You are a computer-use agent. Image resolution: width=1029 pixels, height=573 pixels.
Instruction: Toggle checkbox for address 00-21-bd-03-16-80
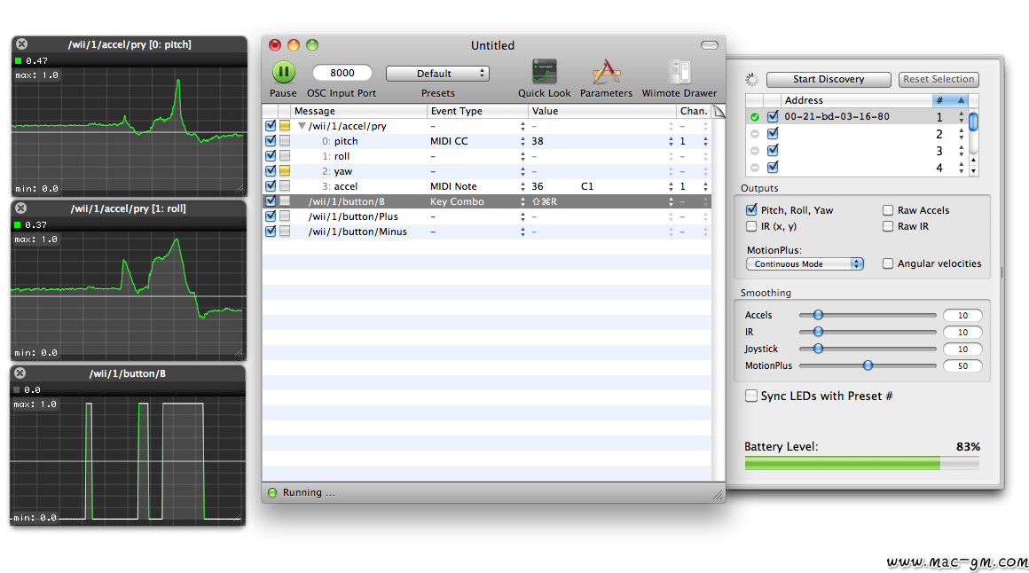[773, 116]
